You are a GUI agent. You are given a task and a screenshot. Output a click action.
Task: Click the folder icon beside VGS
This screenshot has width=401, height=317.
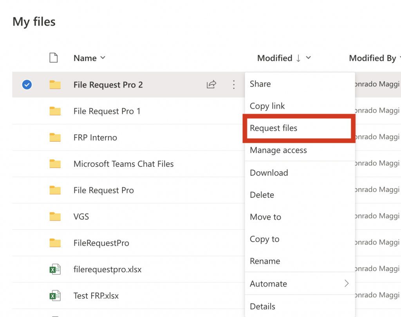click(55, 216)
